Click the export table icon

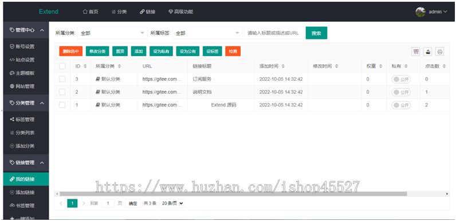pyautogui.click(x=428, y=52)
